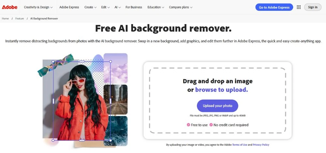
Task: Click the Upload your photo button
Action: (217, 106)
